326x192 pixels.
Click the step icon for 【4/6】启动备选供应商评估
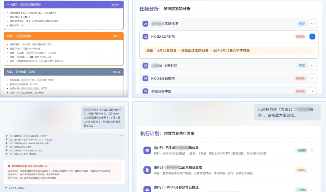(x=7, y=147)
